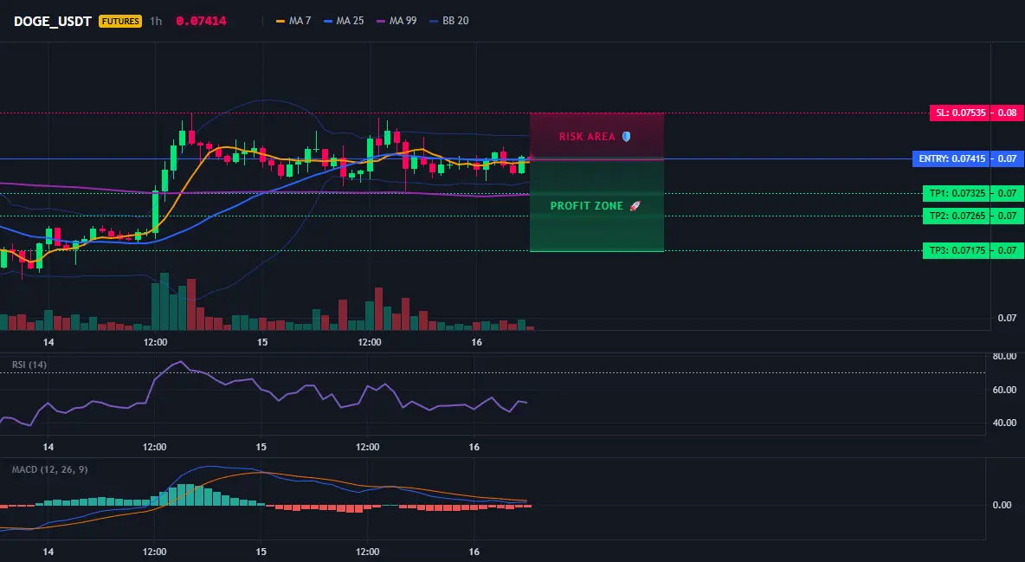Click the tallest green volume bar

click(164, 301)
